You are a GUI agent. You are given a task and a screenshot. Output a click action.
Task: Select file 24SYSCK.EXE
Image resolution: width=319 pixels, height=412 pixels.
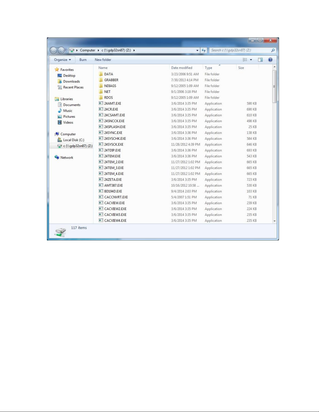[x=114, y=145]
